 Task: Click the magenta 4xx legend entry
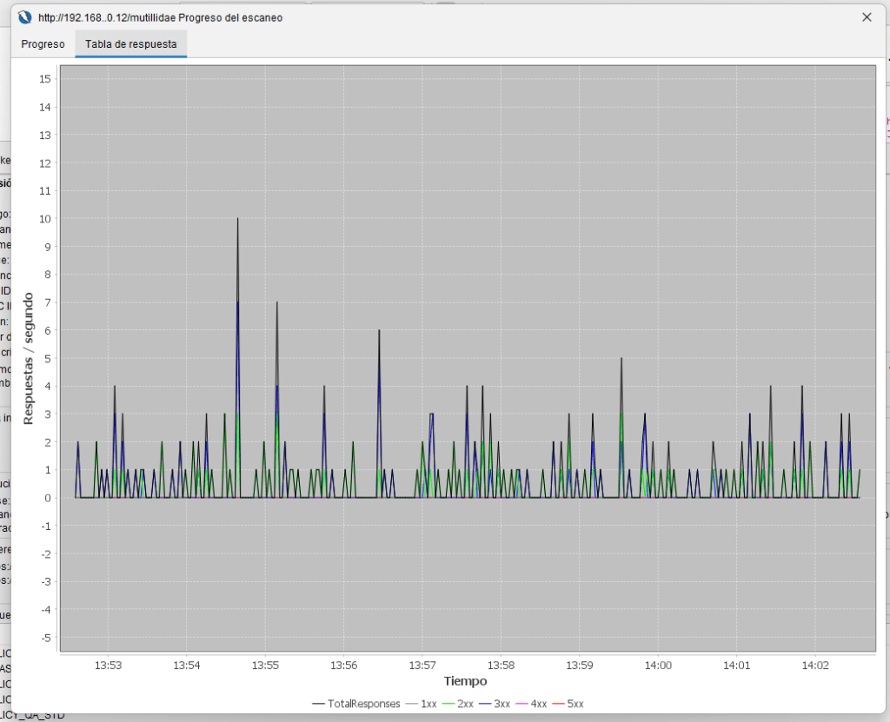(531, 704)
